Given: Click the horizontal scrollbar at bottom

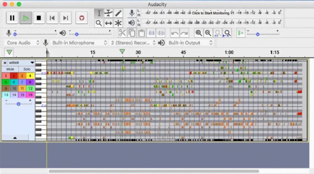Looking at the screenshot, I should [x=154, y=171].
